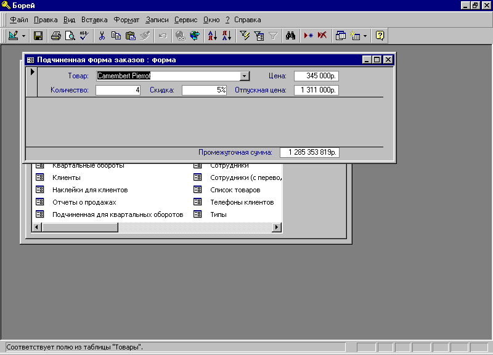Click the form icon beside Список товаров

point(197,190)
